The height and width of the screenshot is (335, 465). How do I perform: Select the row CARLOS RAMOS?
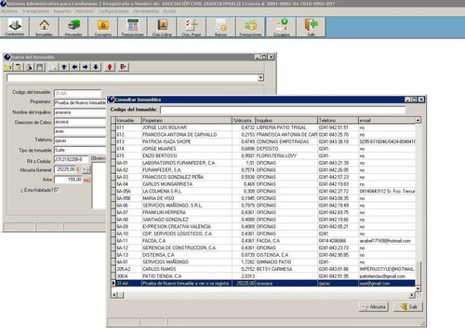coord(263,269)
